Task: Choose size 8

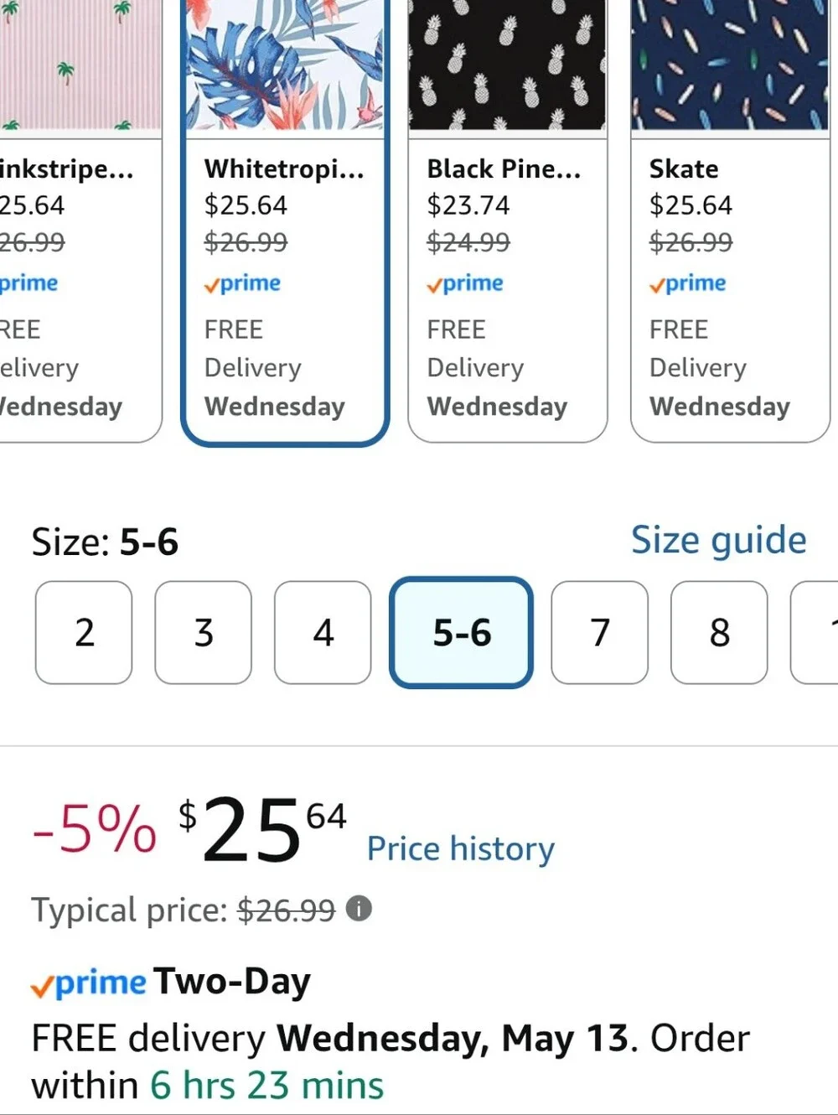Action: pos(719,632)
